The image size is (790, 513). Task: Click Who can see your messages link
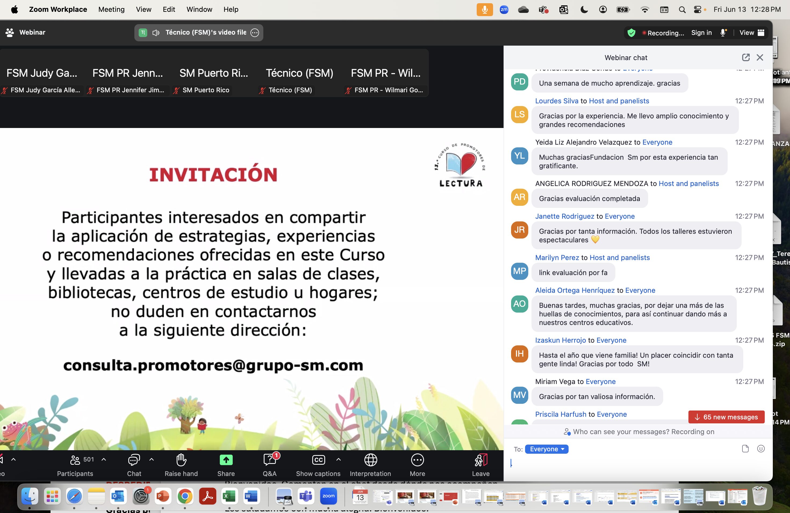(x=639, y=431)
